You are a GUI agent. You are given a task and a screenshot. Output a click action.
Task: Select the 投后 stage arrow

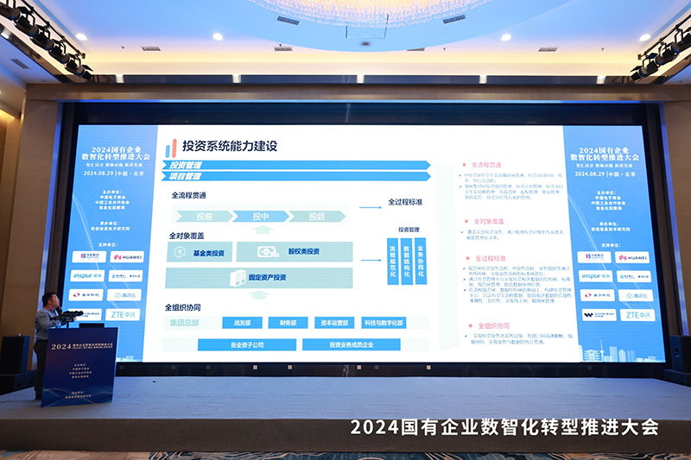coord(317,216)
